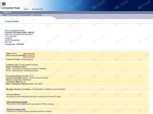Click the Companies House crest logo
This screenshot has width=153, height=114.
pos(4,4)
